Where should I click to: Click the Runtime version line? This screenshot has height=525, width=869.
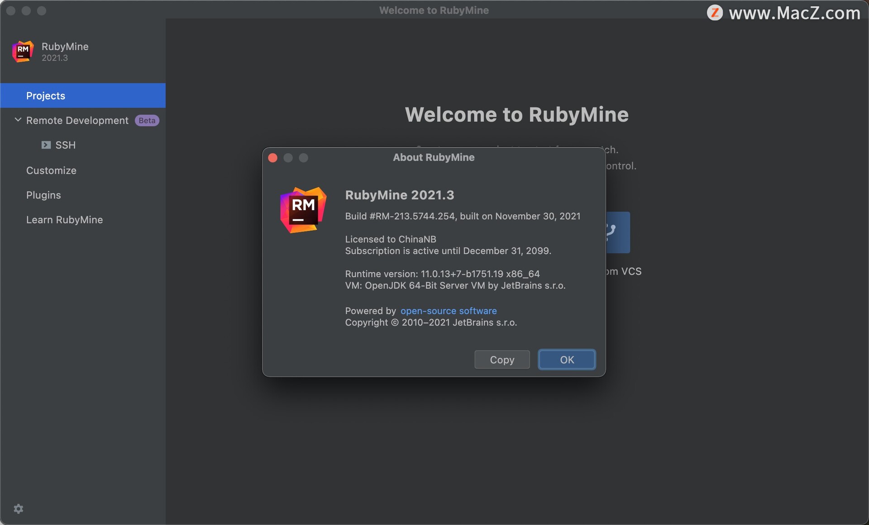click(442, 274)
